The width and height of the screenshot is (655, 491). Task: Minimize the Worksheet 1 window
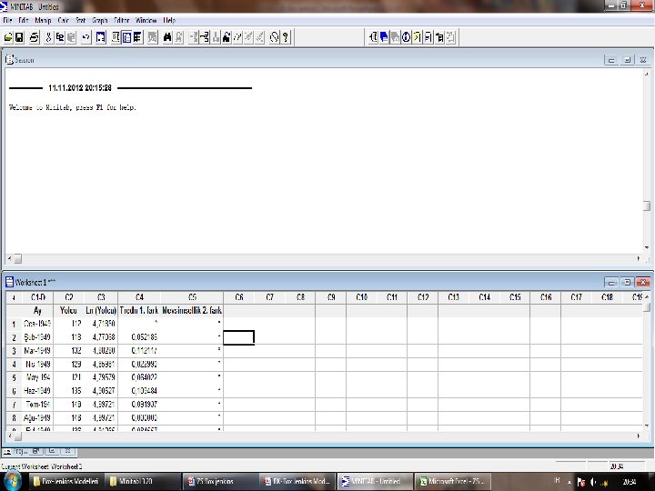611,283
